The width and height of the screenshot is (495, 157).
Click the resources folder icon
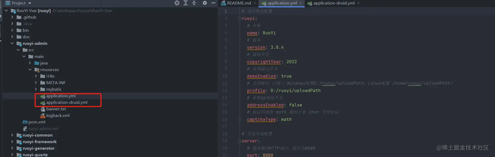coord(37,70)
